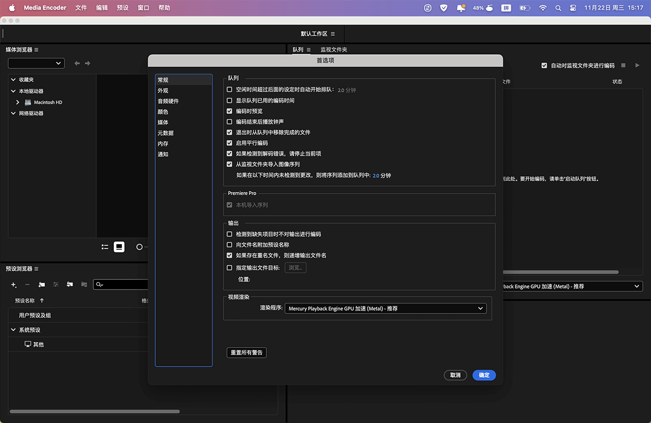The image size is (651, 423).
Task: Click the export presets folder icon
Action: point(84,285)
